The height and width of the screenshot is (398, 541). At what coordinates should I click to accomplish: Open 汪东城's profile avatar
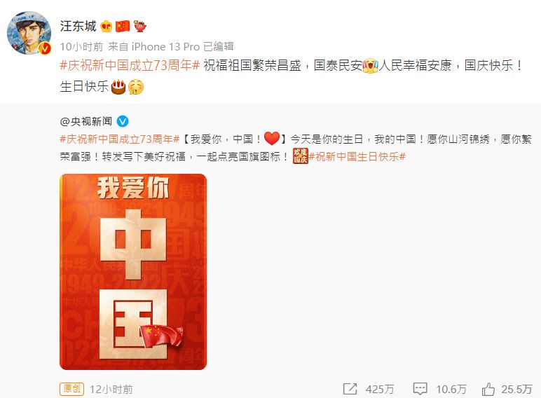[29, 33]
